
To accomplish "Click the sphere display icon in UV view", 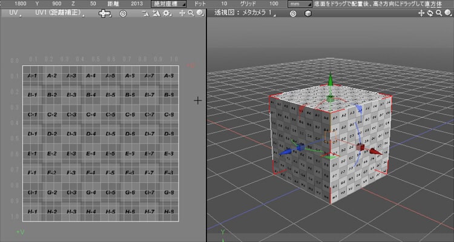I will (x=200, y=13).
